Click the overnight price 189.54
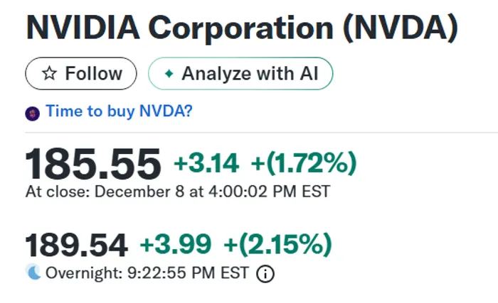 (77, 245)
